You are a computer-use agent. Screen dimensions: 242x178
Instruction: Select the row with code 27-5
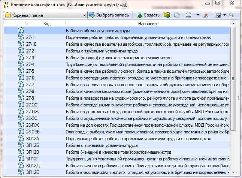click(117, 71)
